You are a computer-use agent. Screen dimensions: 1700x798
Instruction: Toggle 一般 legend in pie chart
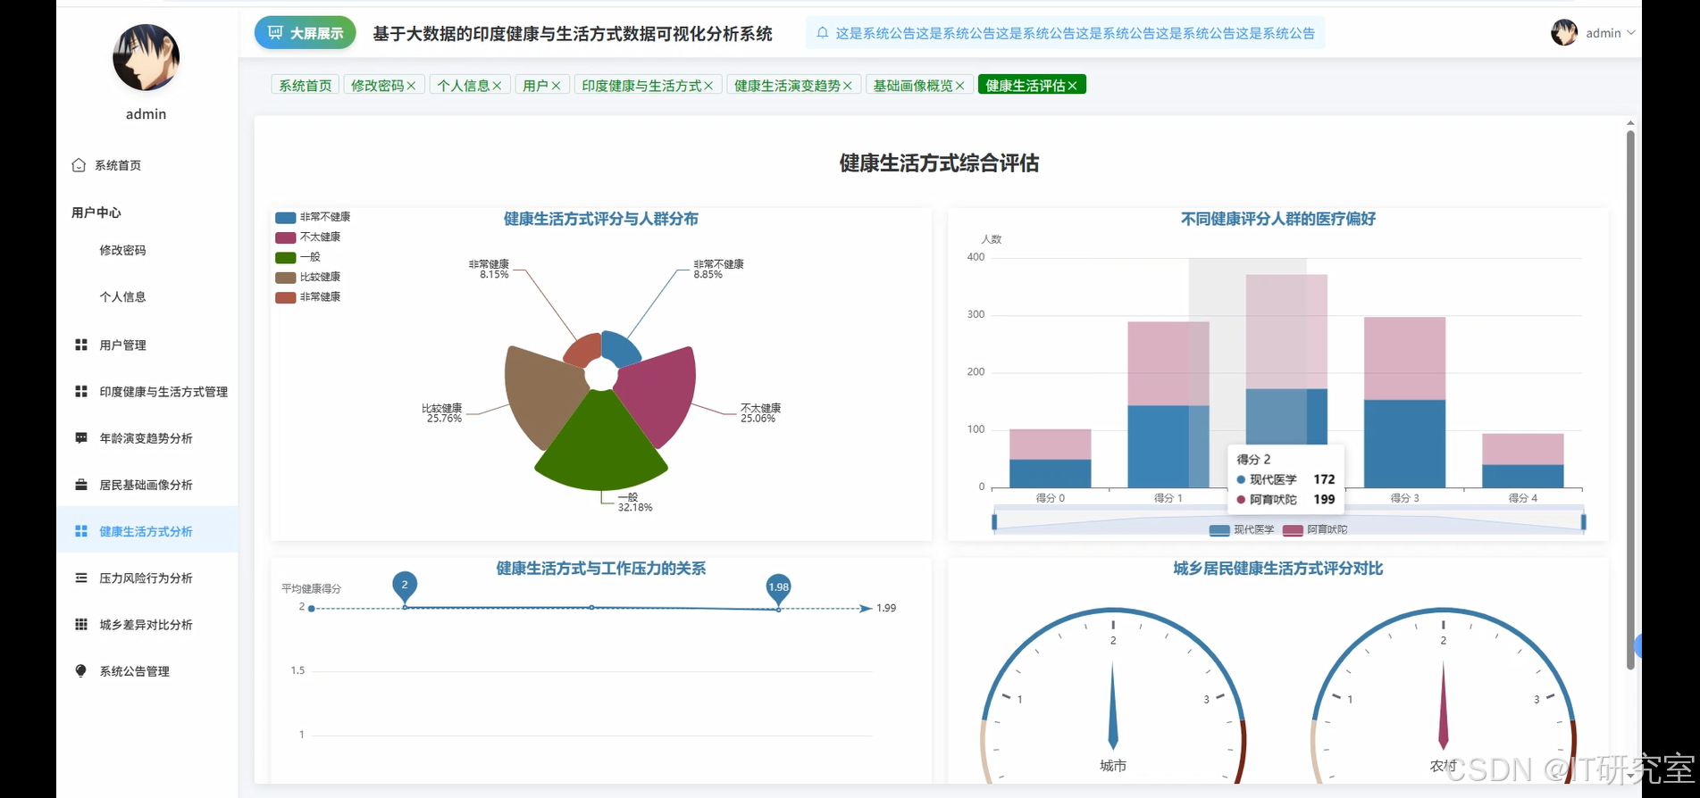298,257
